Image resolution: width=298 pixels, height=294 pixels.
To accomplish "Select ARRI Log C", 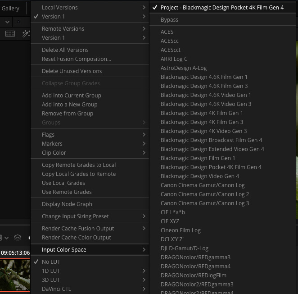I will [222, 59].
